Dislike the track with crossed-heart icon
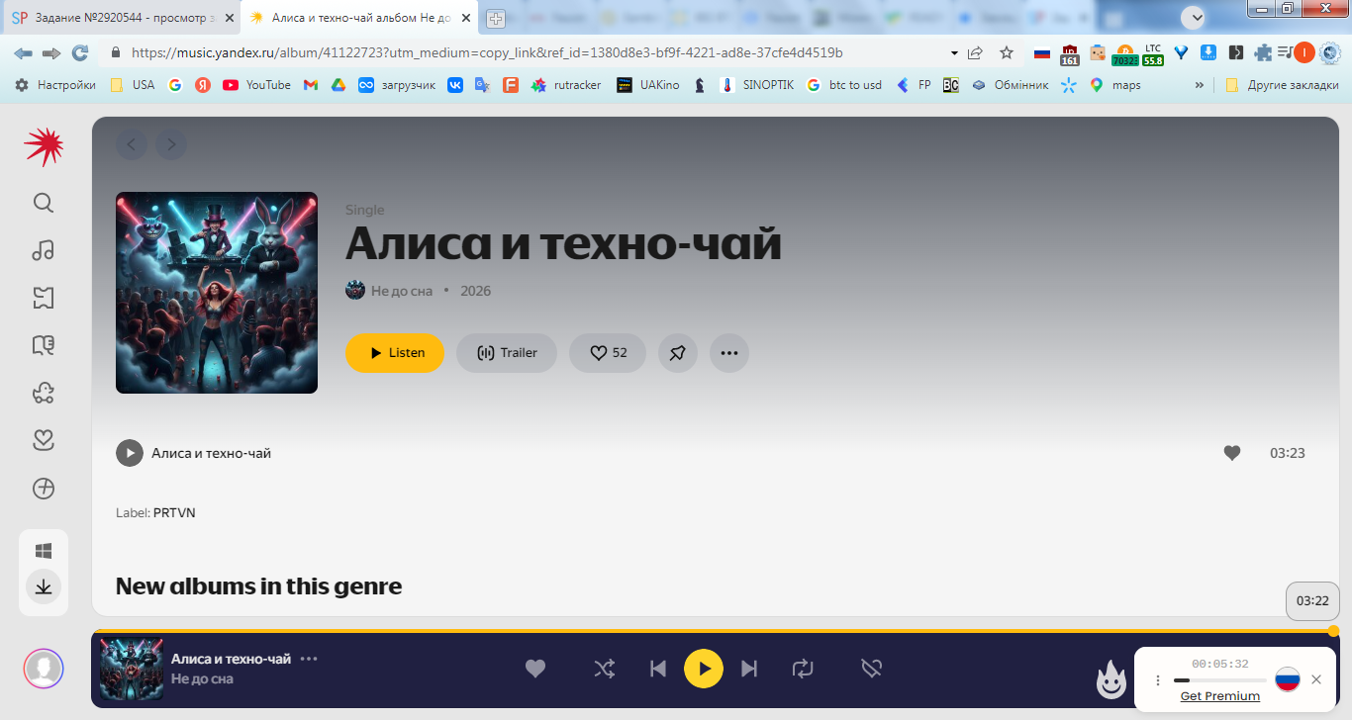 871,669
